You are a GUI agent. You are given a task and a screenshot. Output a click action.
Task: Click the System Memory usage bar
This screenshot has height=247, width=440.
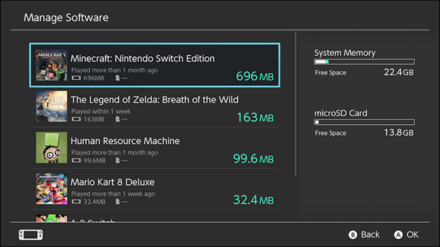tap(364, 62)
